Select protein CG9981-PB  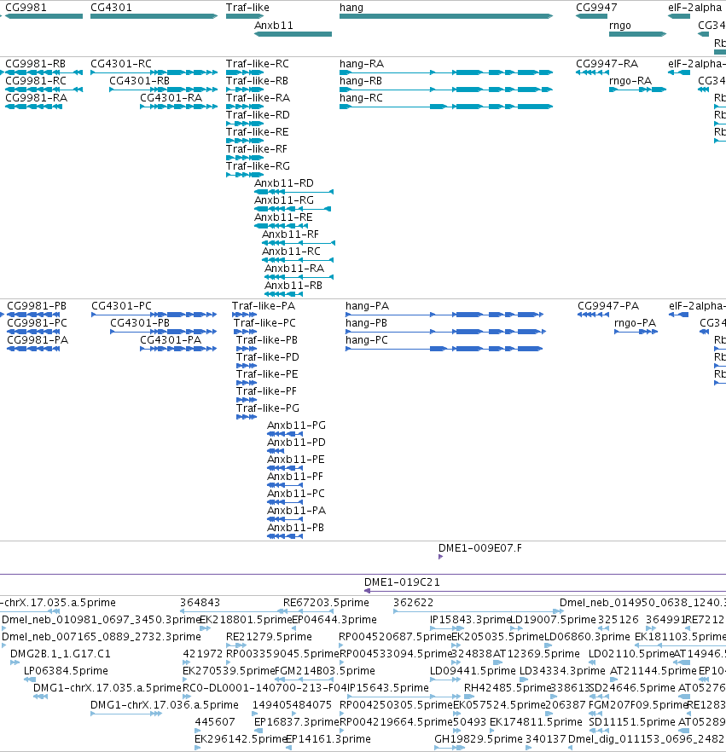tap(32, 315)
